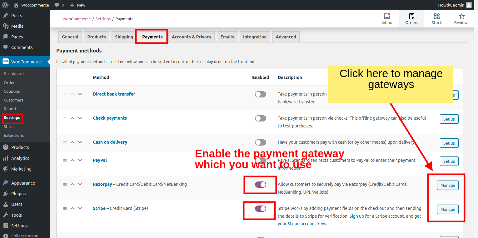Switch to the Products tab
The height and width of the screenshot is (238, 478).
97,37
